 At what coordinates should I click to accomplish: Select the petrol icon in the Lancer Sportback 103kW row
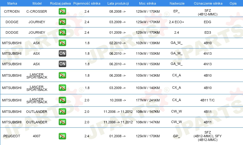62,87
